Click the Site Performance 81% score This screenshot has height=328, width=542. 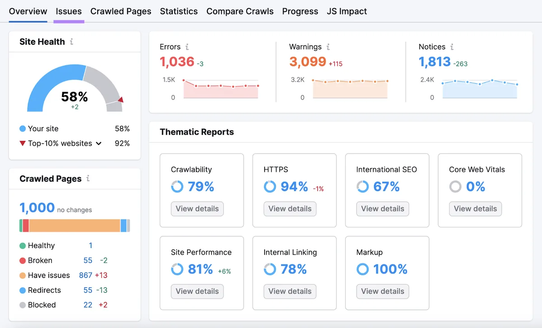pos(201,269)
